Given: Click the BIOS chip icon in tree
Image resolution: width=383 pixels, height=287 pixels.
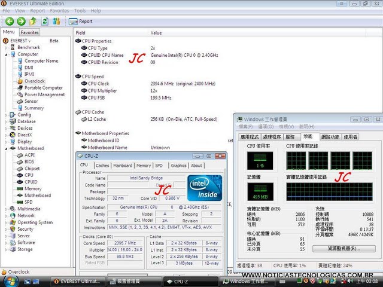Looking at the screenshot, I should click(x=20, y=162).
